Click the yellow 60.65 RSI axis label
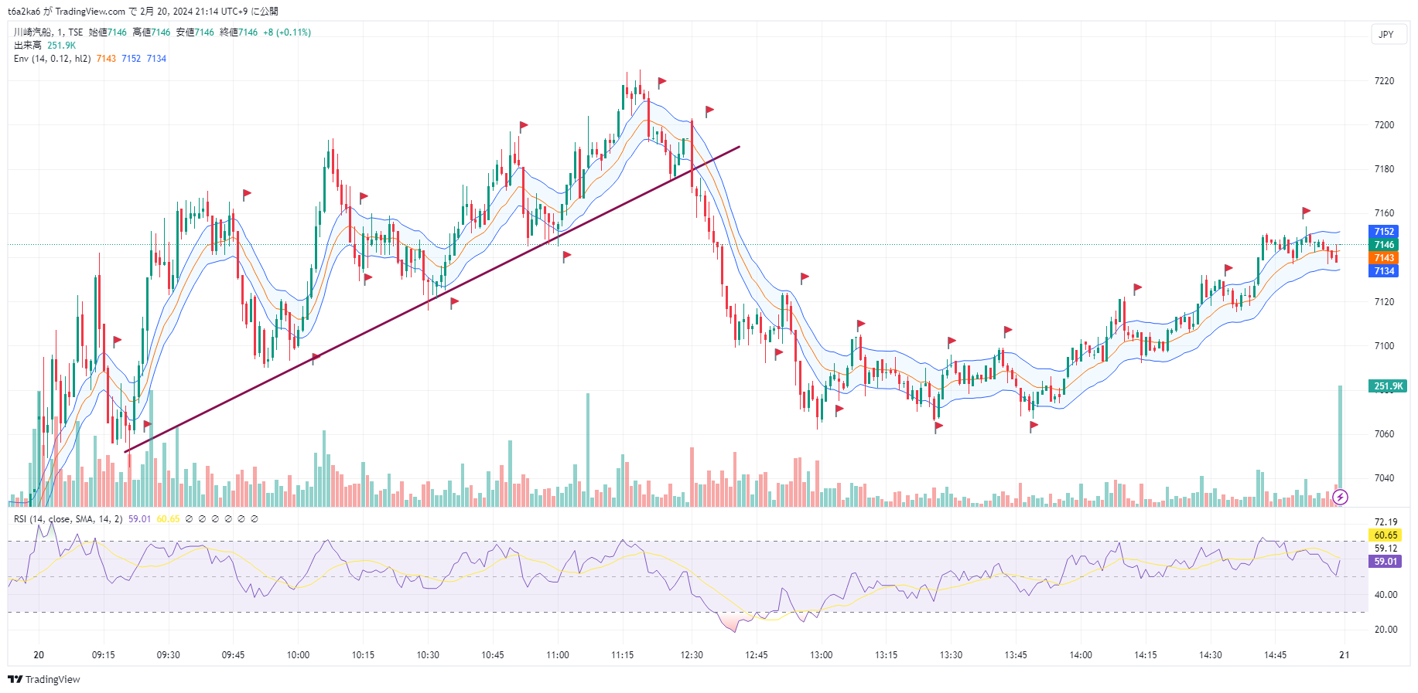Screen dimensions: 1418x693 pos(1385,535)
